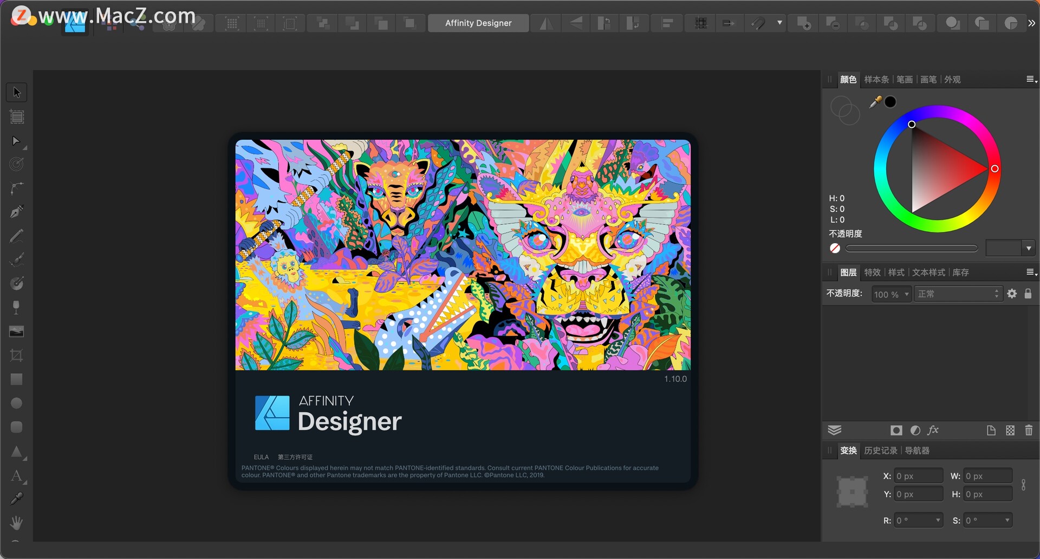Click the Add Layer page icon
Viewport: 1040px width, 559px height.
coord(991,431)
